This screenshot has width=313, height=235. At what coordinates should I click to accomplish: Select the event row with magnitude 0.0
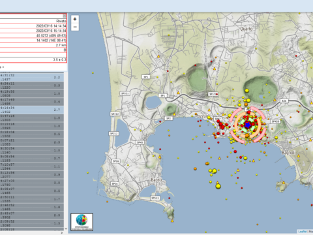[x=32, y=183]
